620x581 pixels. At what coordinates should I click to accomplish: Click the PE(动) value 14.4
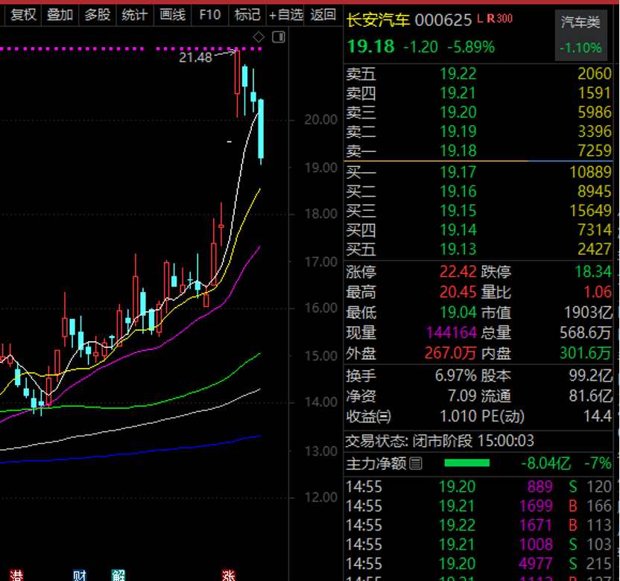[x=598, y=416]
